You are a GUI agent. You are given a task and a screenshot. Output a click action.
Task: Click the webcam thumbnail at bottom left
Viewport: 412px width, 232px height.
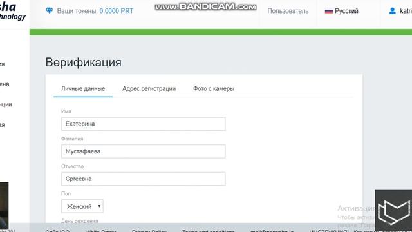pyautogui.click(x=4, y=205)
